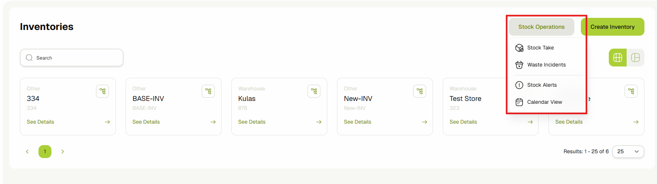Click the hierarchy icon on the New-INV card
657x184 pixels.
pos(420,91)
